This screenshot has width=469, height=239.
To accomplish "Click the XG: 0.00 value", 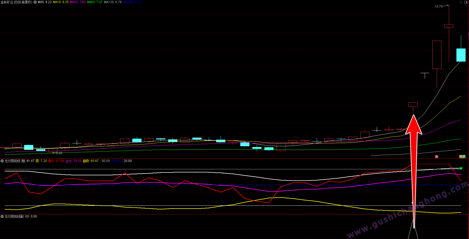I will [31, 216].
